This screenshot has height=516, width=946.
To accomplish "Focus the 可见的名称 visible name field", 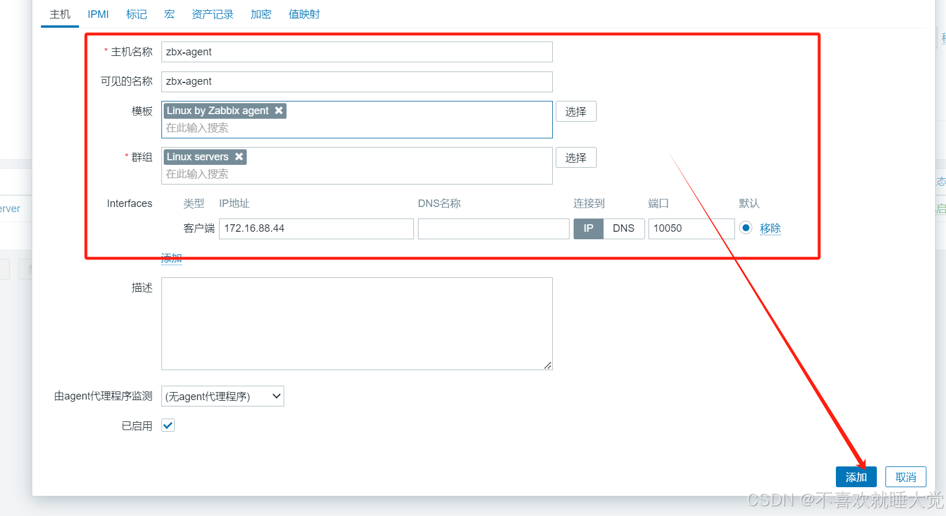I will [x=357, y=81].
